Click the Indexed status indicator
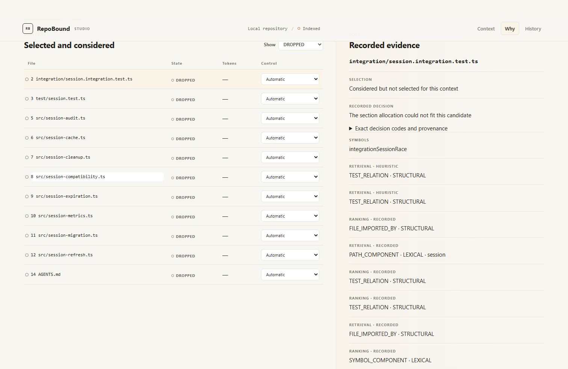568x369 pixels. tap(309, 29)
